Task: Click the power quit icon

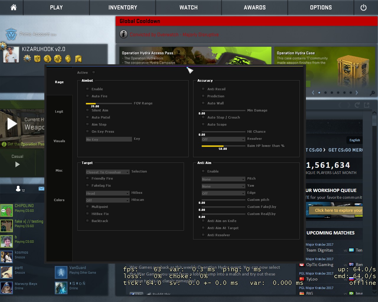Action: (363, 8)
